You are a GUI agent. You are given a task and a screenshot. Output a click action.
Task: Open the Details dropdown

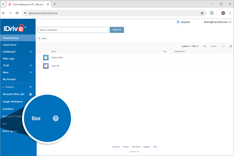[214, 46]
